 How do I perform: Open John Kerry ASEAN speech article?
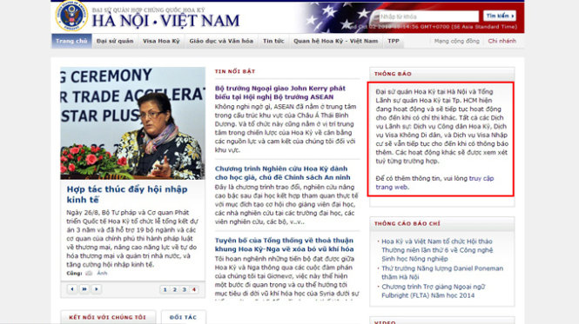280,93
